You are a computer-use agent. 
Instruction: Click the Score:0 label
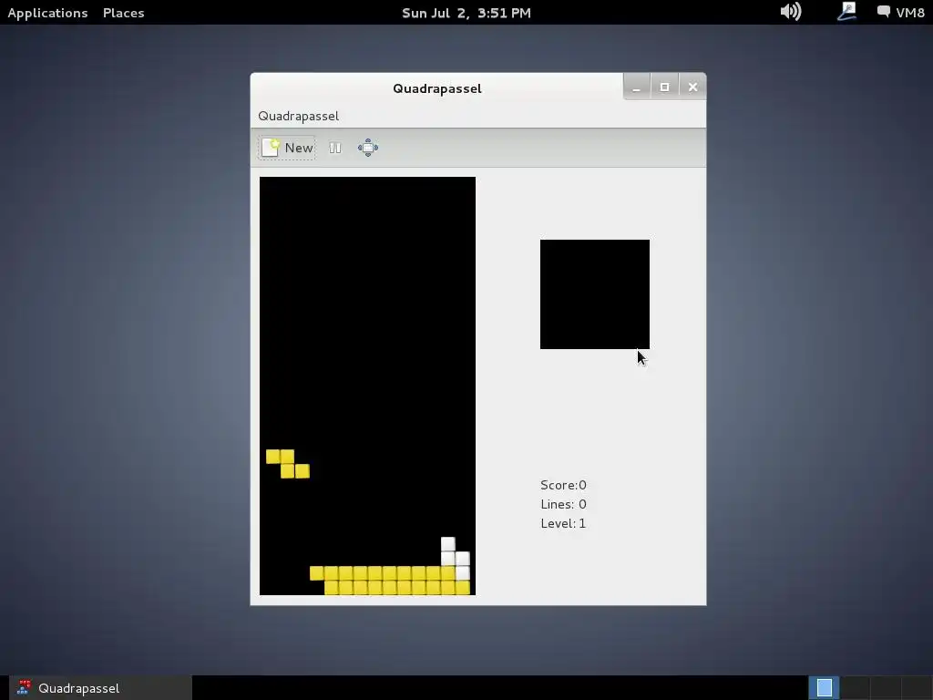tap(563, 485)
